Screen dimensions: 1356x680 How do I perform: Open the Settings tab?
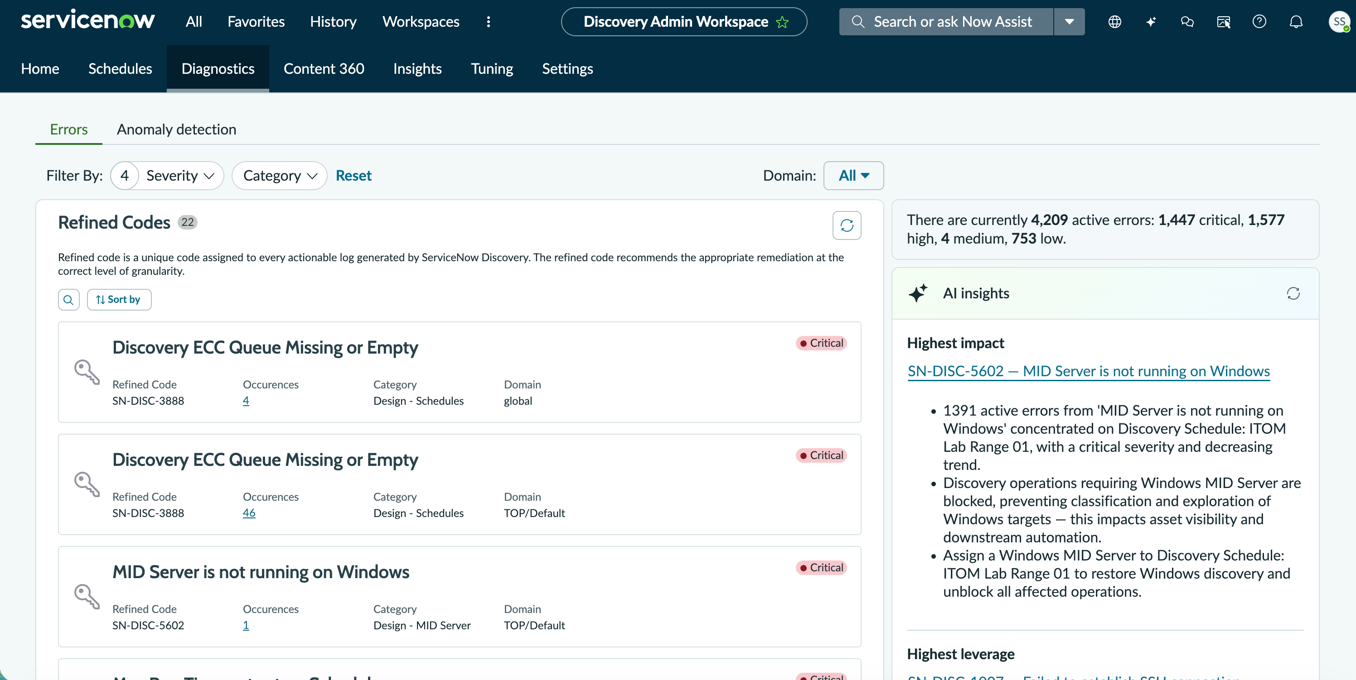click(567, 68)
